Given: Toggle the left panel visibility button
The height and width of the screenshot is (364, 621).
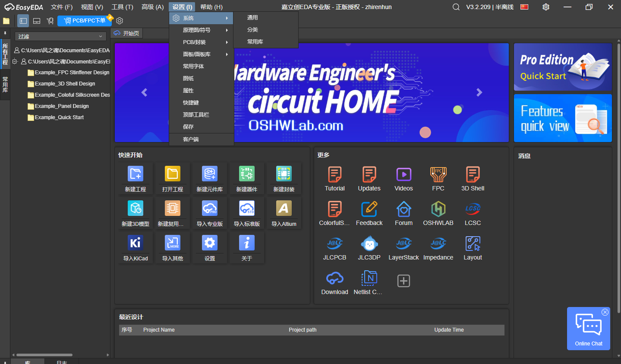Looking at the screenshot, I should click(23, 21).
